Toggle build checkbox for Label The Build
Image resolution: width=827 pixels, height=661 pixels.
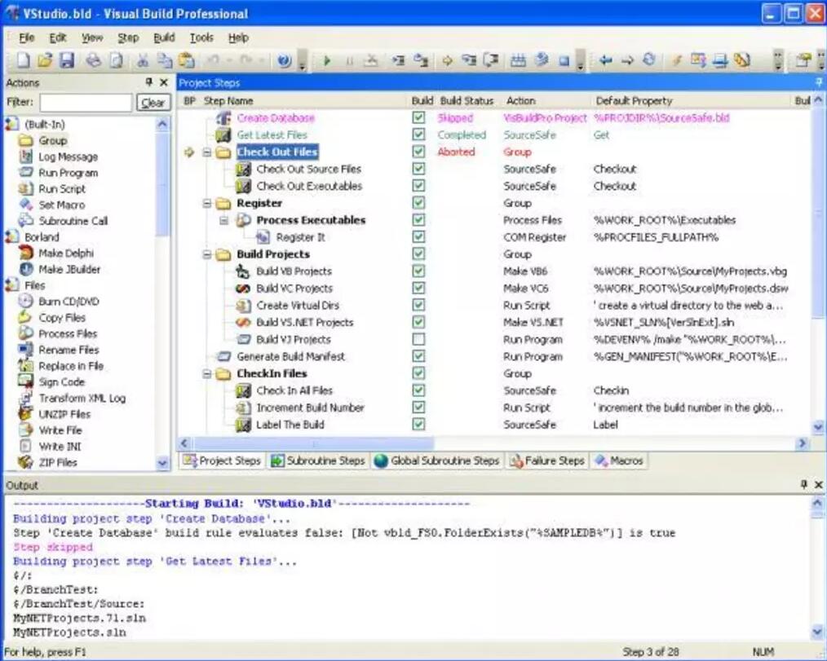pos(418,425)
